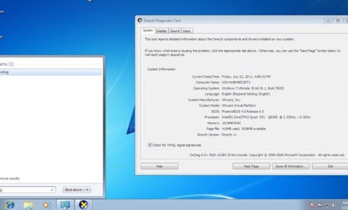This screenshot has width=348, height=210.
Task: Click the Operating System value text
Action: pos(252,88)
